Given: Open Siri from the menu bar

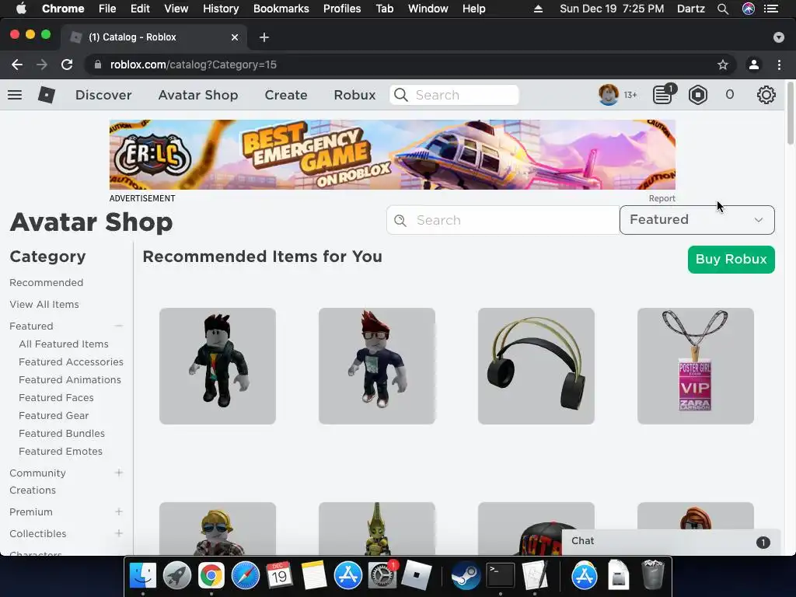Looking at the screenshot, I should tap(749, 9).
